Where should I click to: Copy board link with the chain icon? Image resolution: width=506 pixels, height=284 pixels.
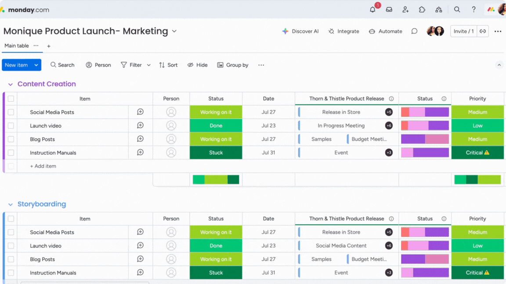click(x=483, y=31)
